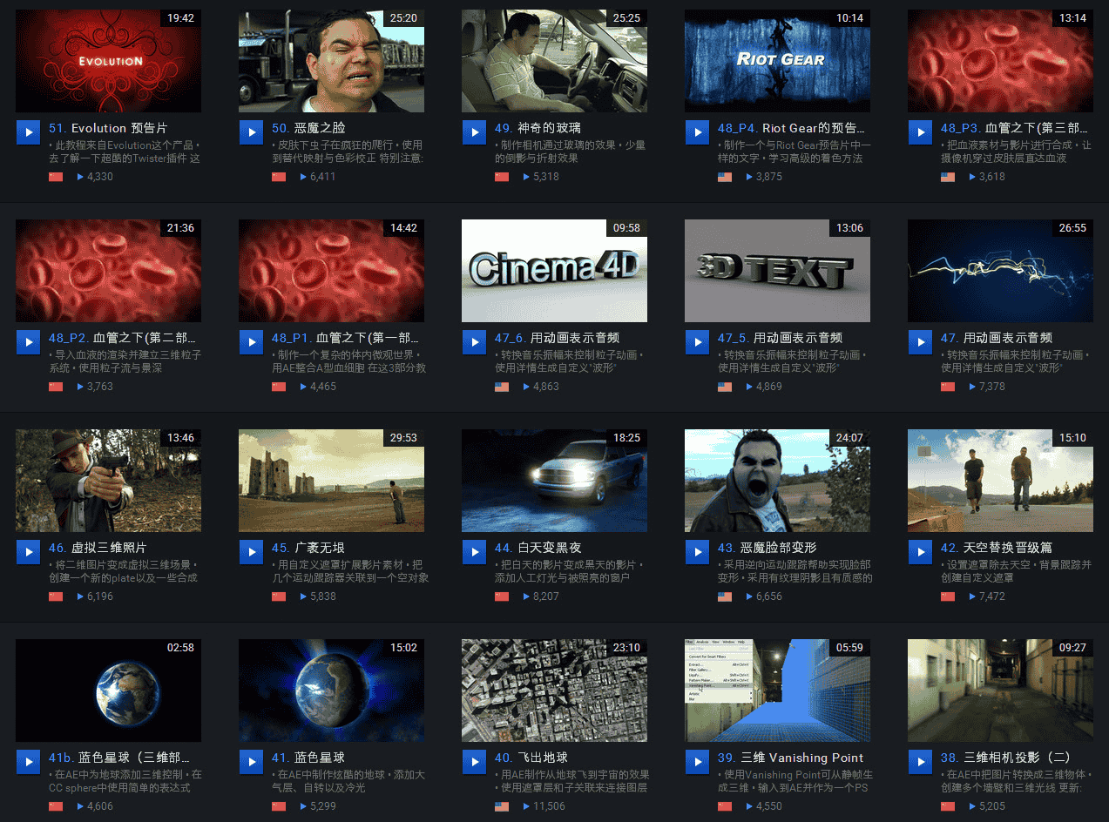The image size is (1109, 822).
Task: Click the play icon beside 50. 恶魔之脸
Action: (x=252, y=132)
